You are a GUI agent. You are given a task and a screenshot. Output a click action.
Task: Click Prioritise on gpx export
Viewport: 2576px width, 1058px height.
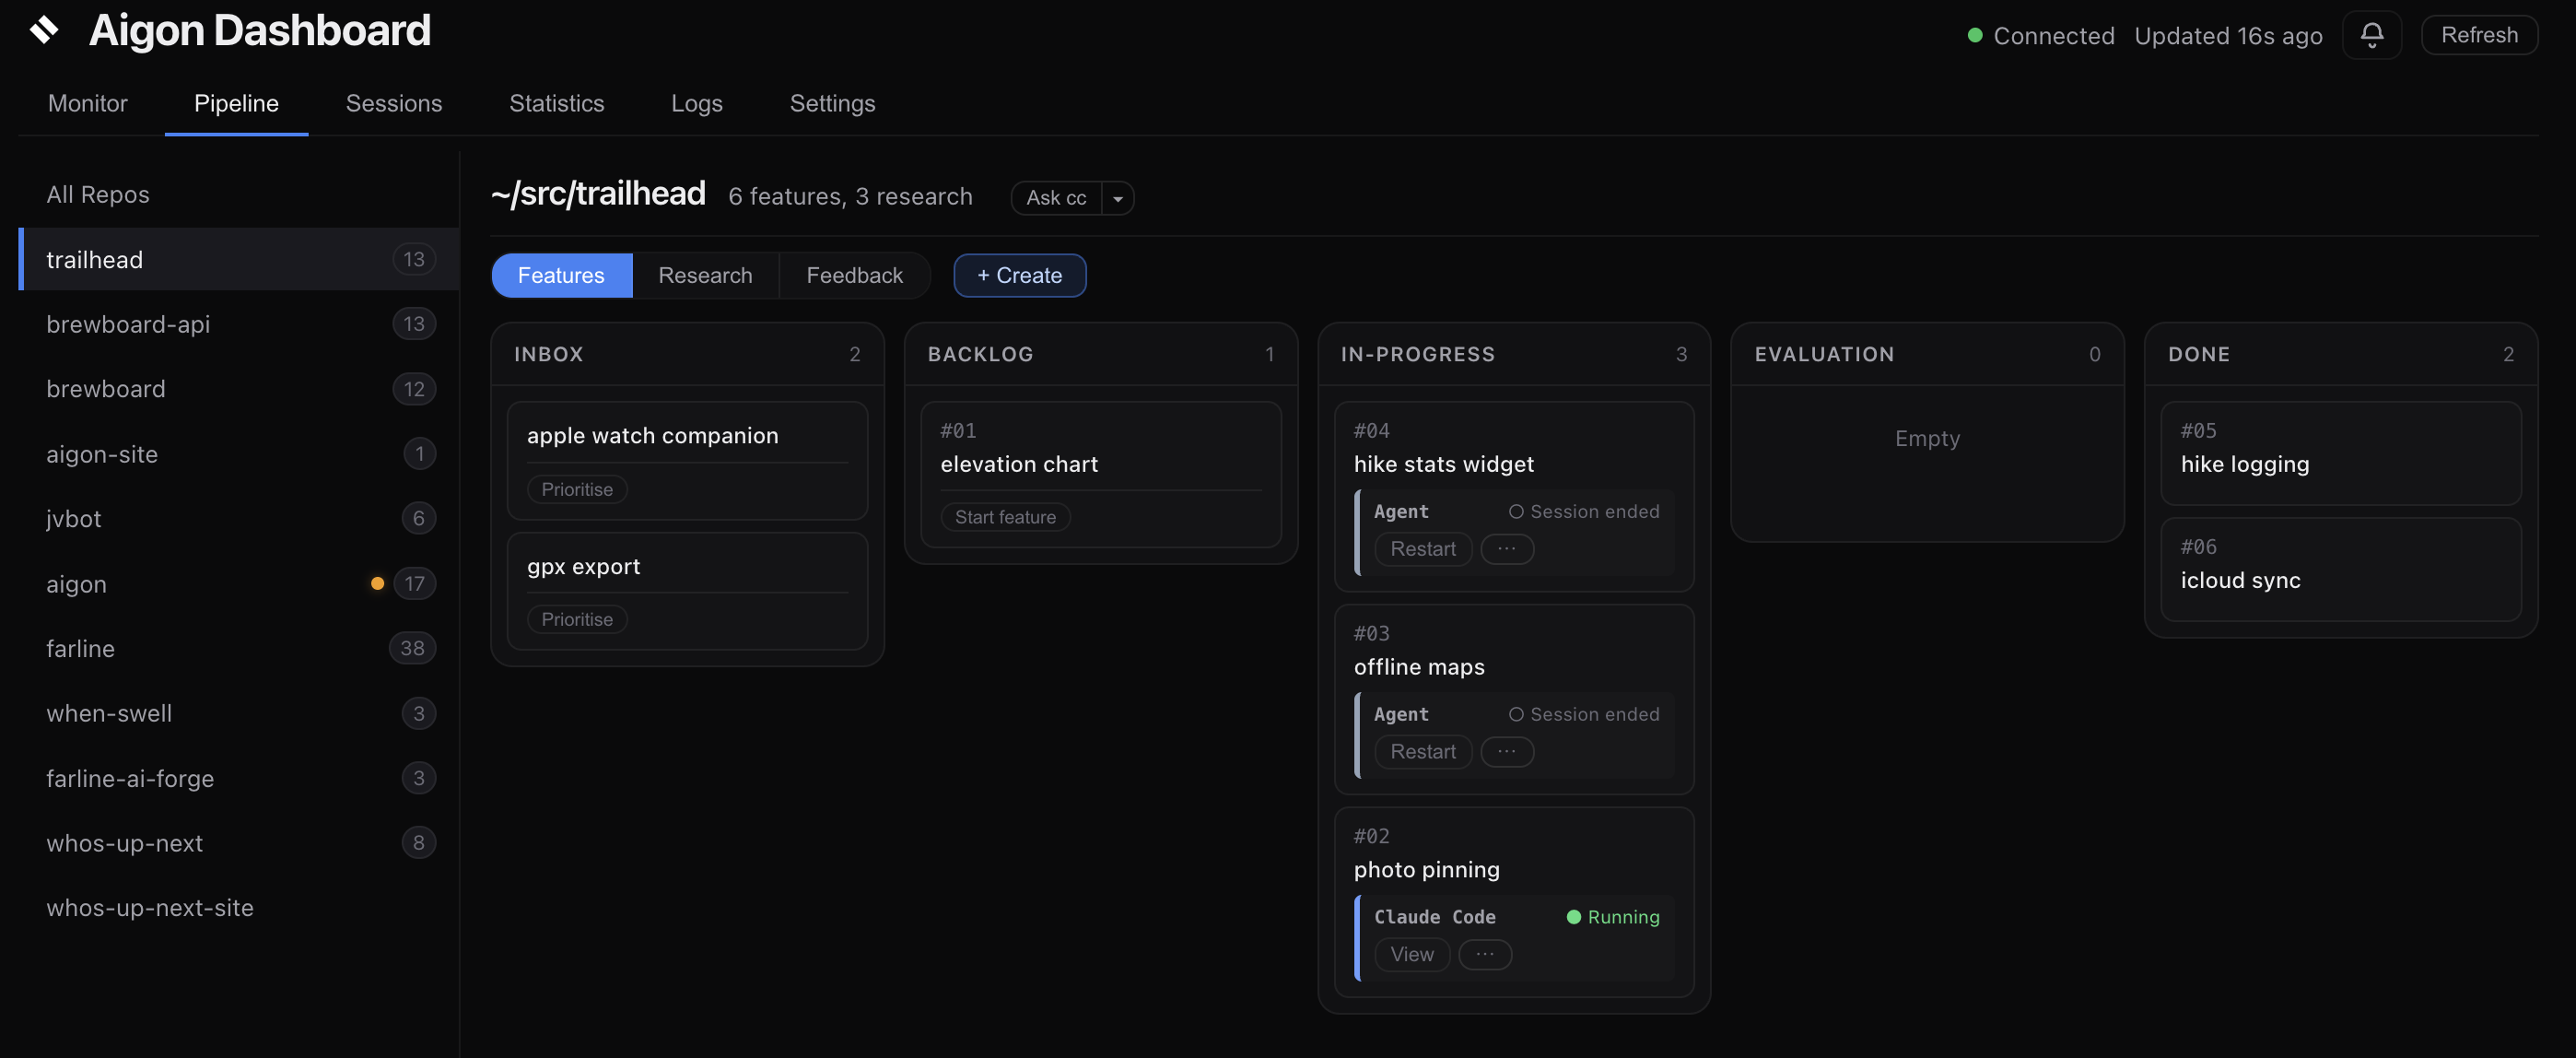(x=576, y=618)
